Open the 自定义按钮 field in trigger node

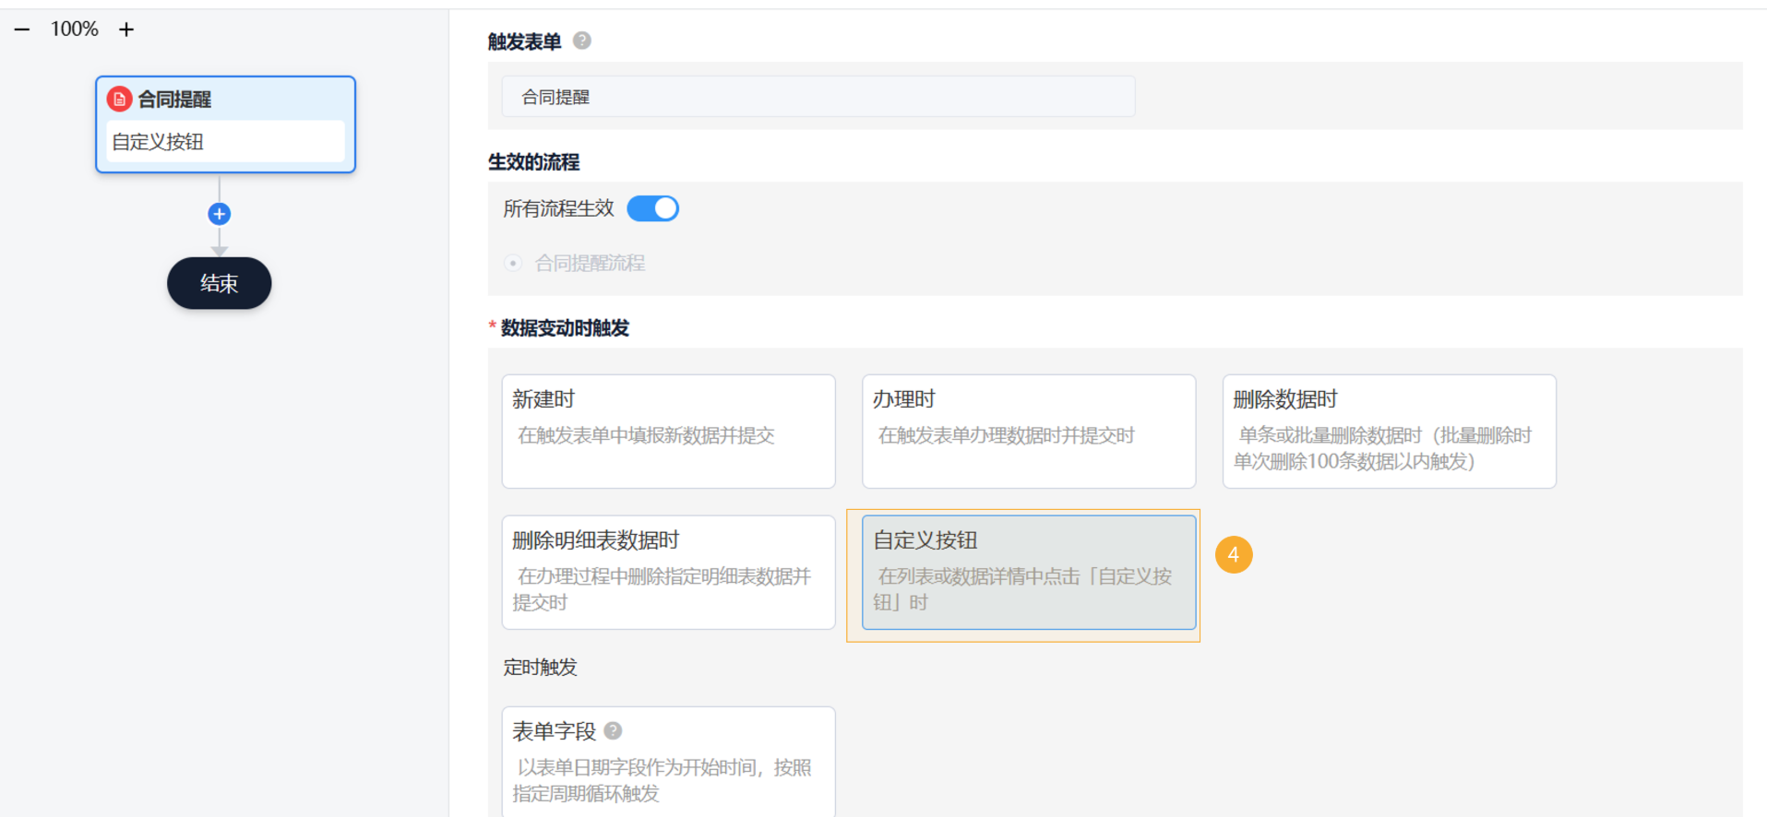(x=225, y=142)
